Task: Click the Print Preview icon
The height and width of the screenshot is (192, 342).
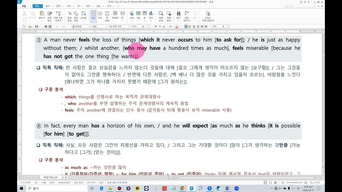Action: click(x=50, y=26)
